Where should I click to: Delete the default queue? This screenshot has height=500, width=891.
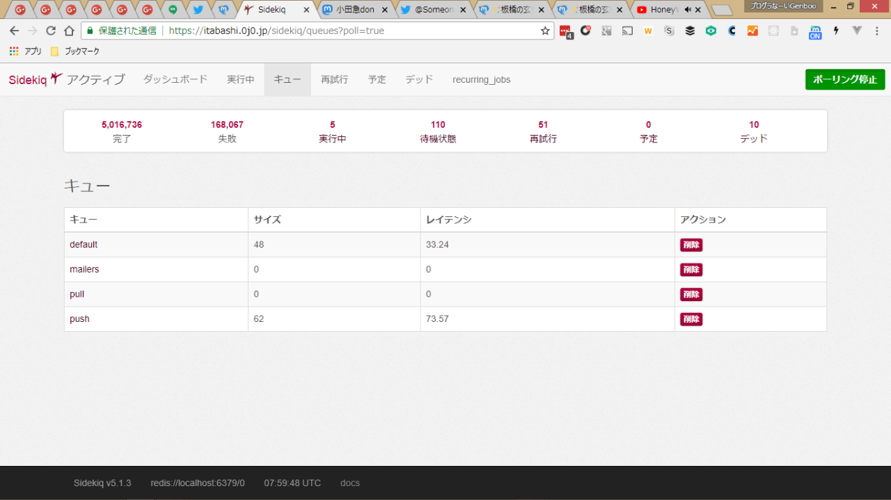(x=691, y=245)
